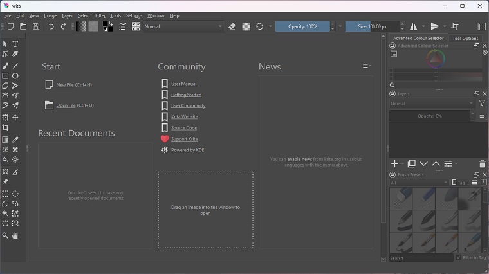Delete layer with the trash icon
Image resolution: width=489 pixels, height=274 pixels.
click(x=482, y=163)
